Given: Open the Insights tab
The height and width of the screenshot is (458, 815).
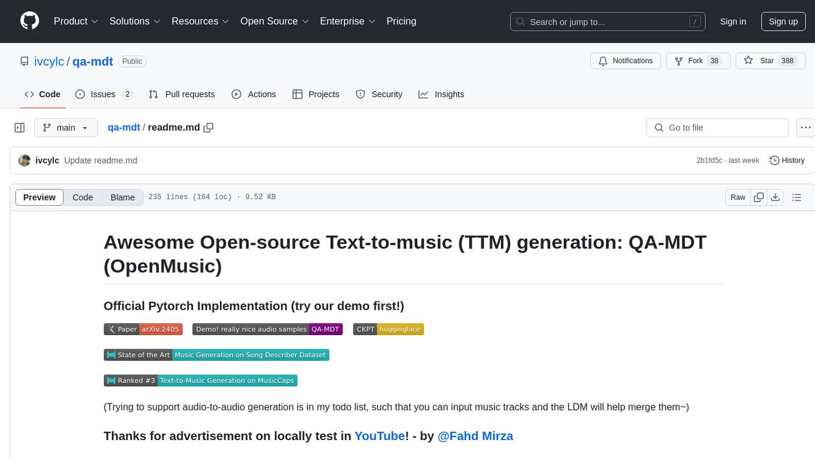Looking at the screenshot, I should tap(441, 94).
